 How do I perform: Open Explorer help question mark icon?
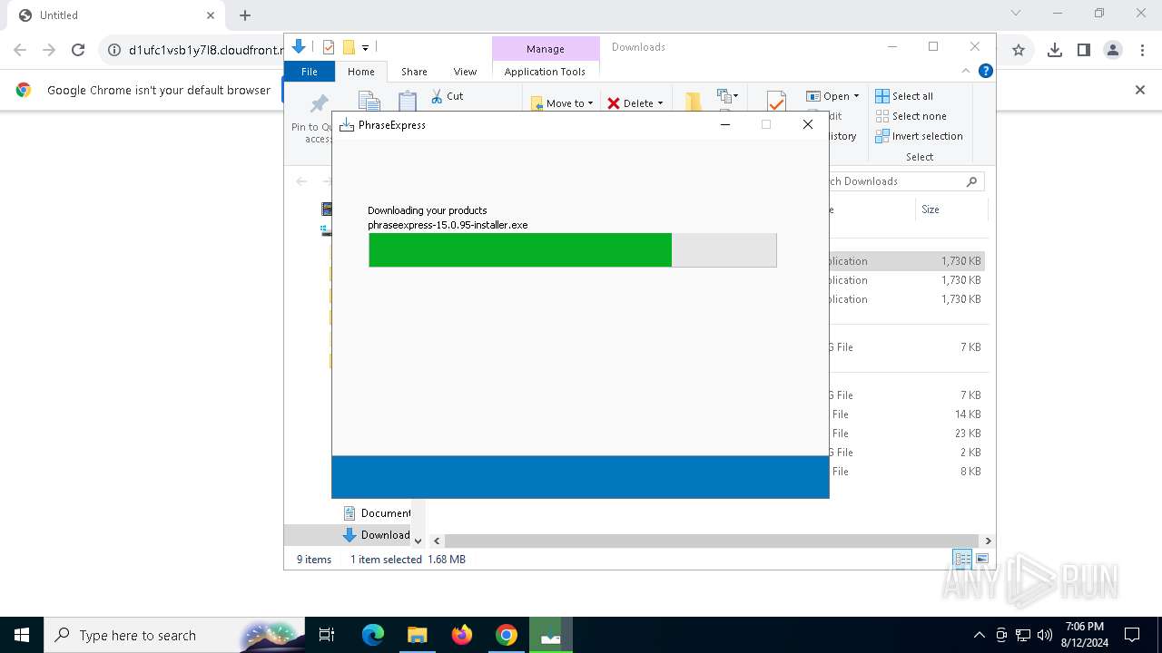(986, 71)
